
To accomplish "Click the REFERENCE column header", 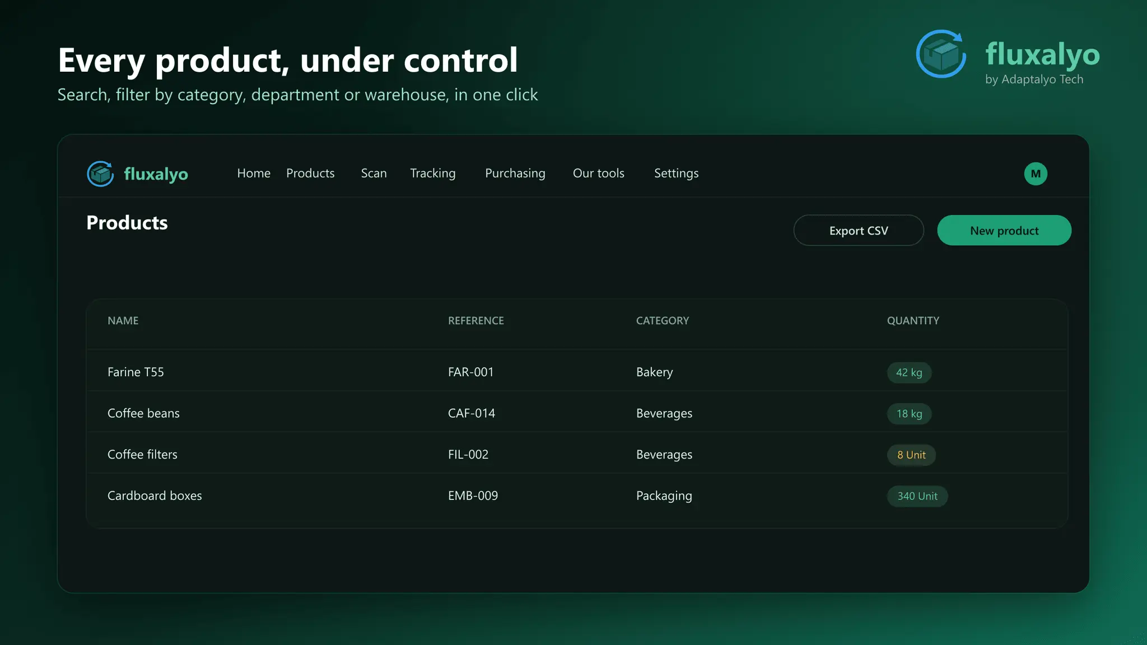I will pyautogui.click(x=476, y=321).
